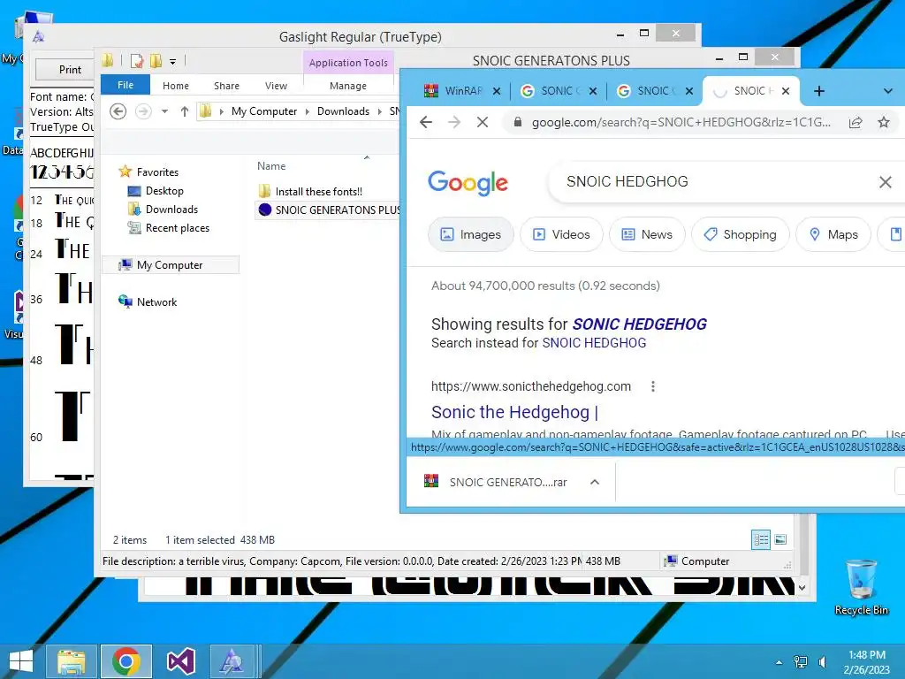Clear the Google search box

(885, 182)
